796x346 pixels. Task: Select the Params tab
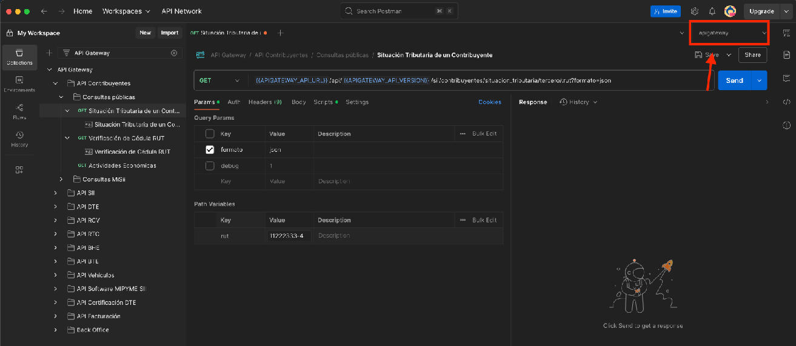pos(206,102)
